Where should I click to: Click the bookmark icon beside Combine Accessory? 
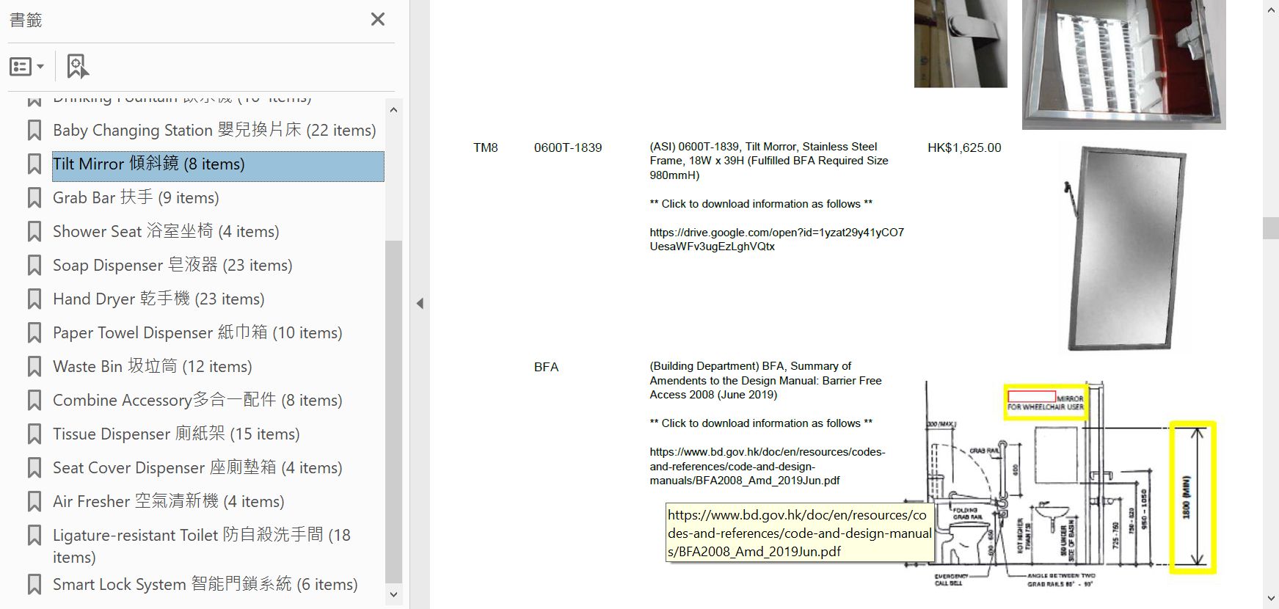(34, 401)
